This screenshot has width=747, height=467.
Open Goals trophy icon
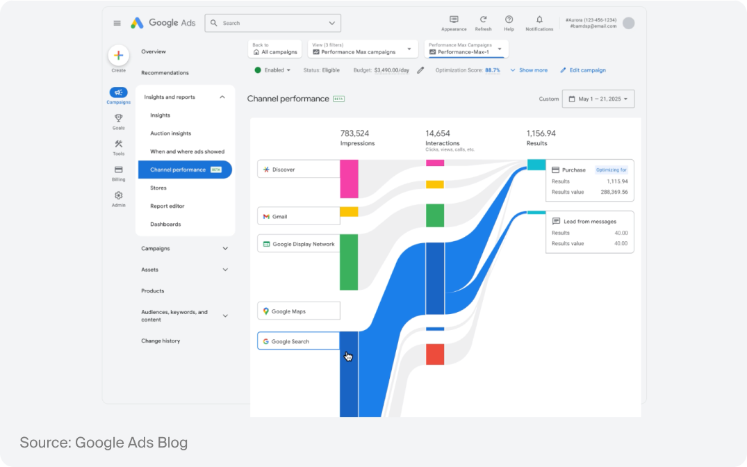click(x=119, y=118)
